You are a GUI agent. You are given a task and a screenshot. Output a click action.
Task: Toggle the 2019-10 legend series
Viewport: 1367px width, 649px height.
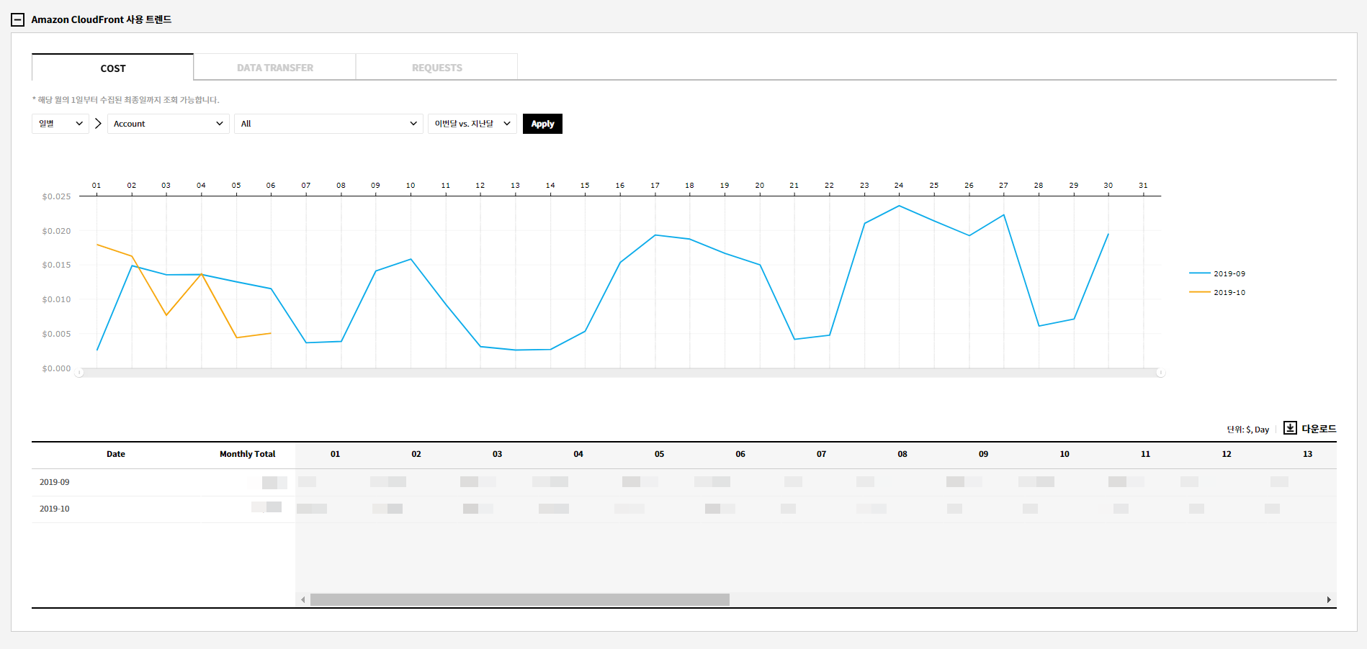click(1217, 292)
